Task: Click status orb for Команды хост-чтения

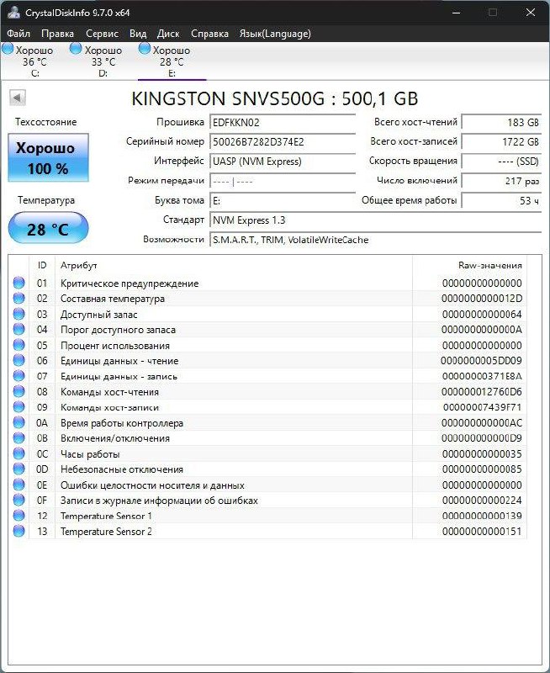Action: coord(19,391)
